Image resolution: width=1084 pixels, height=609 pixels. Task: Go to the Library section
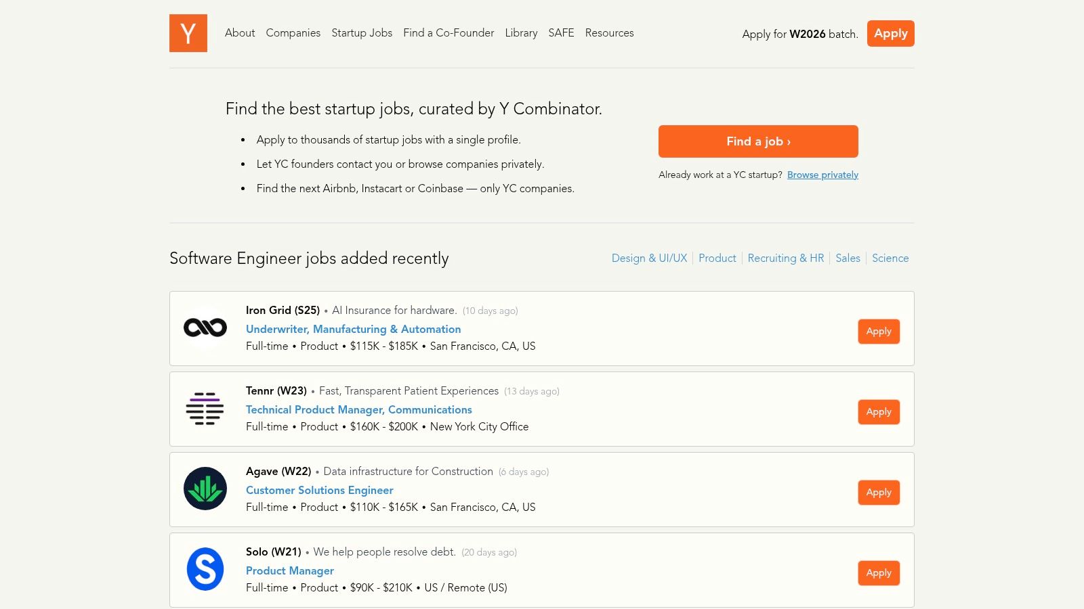coord(520,32)
